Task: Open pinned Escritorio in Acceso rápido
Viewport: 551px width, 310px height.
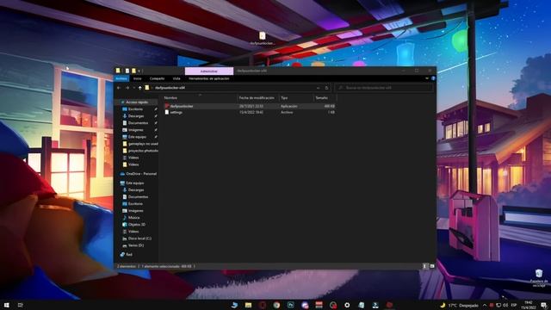Action: click(x=135, y=109)
